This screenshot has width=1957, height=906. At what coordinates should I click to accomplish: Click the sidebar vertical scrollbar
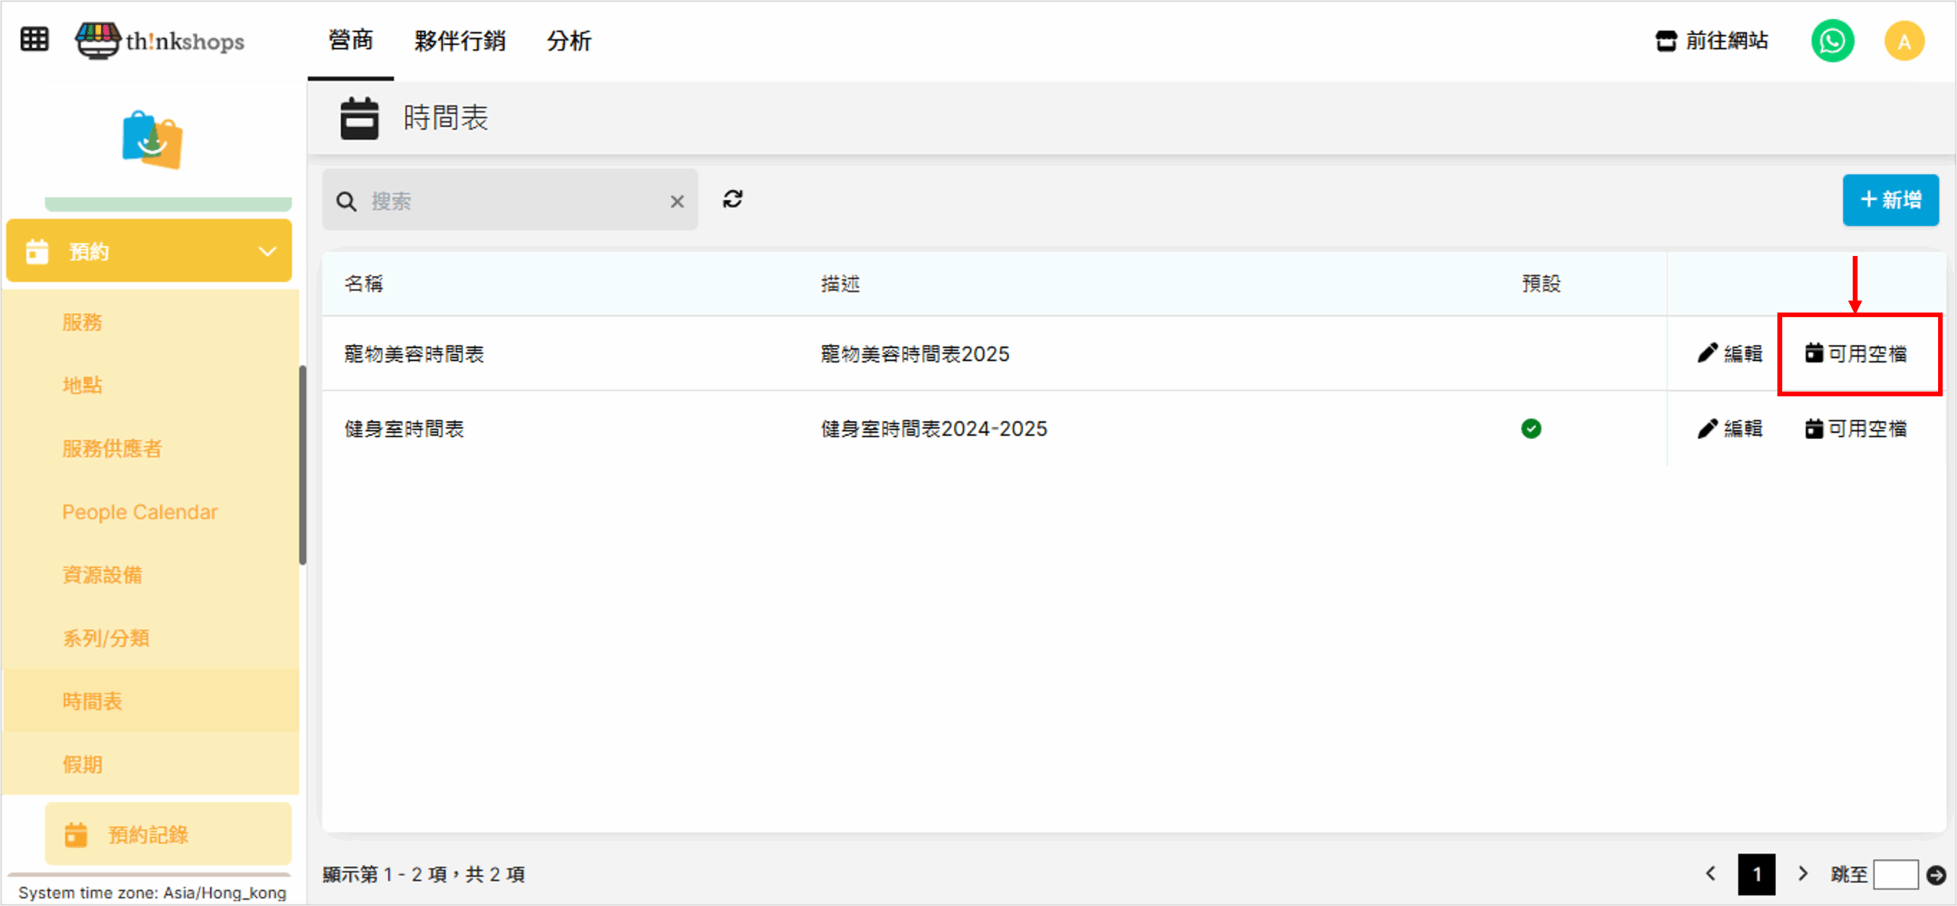coord(303,465)
